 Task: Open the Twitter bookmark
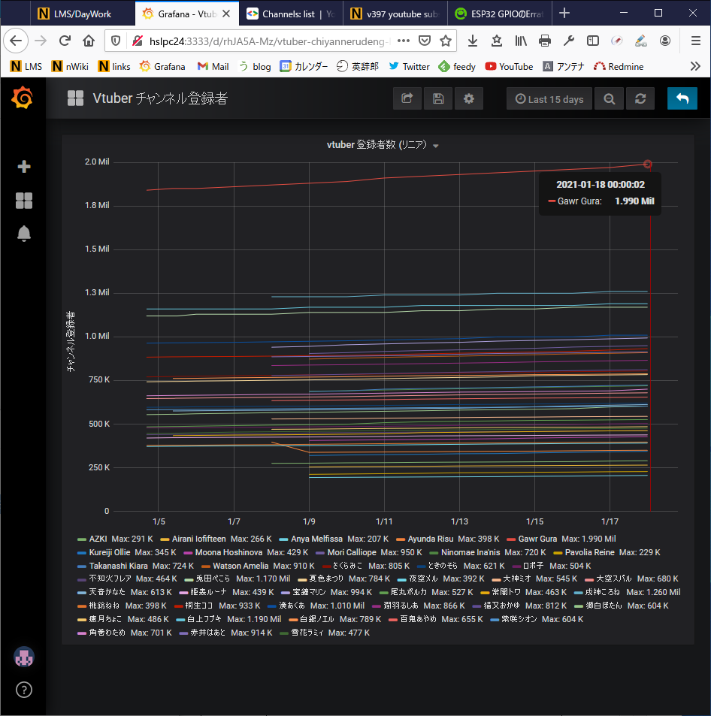click(x=410, y=67)
